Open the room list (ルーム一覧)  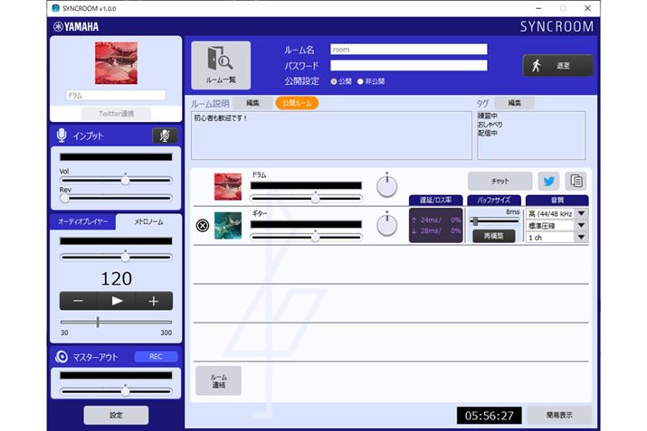(x=221, y=65)
